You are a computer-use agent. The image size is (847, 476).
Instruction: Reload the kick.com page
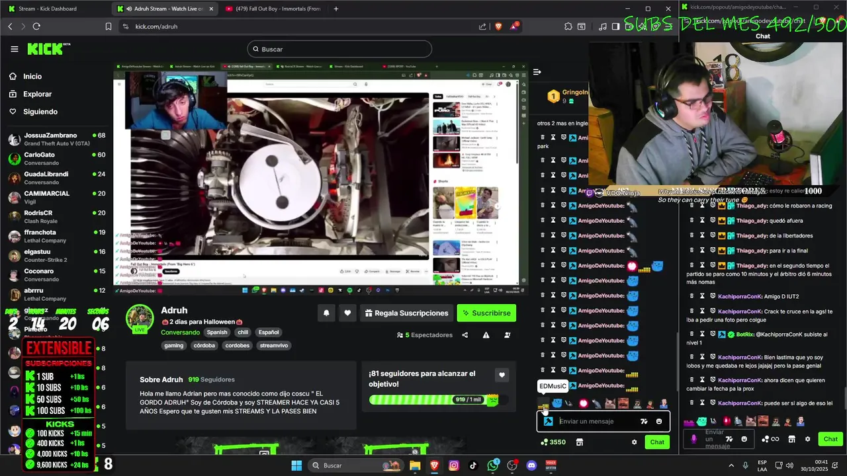pos(36,26)
